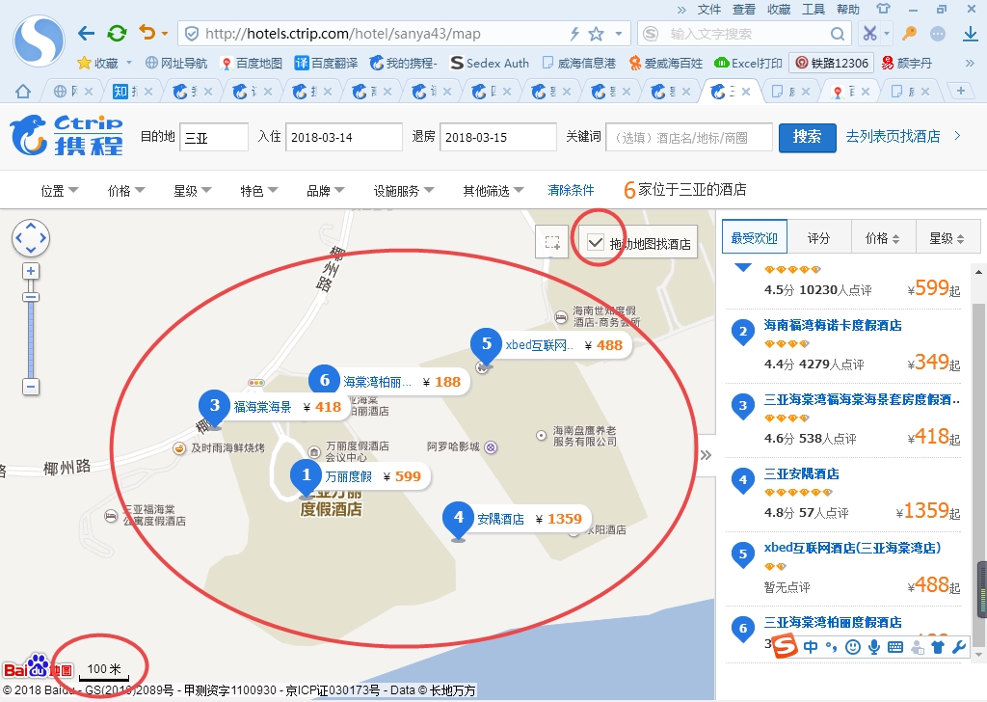The width and height of the screenshot is (987, 702).
Task: Click the key password manager icon
Action: [909, 34]
